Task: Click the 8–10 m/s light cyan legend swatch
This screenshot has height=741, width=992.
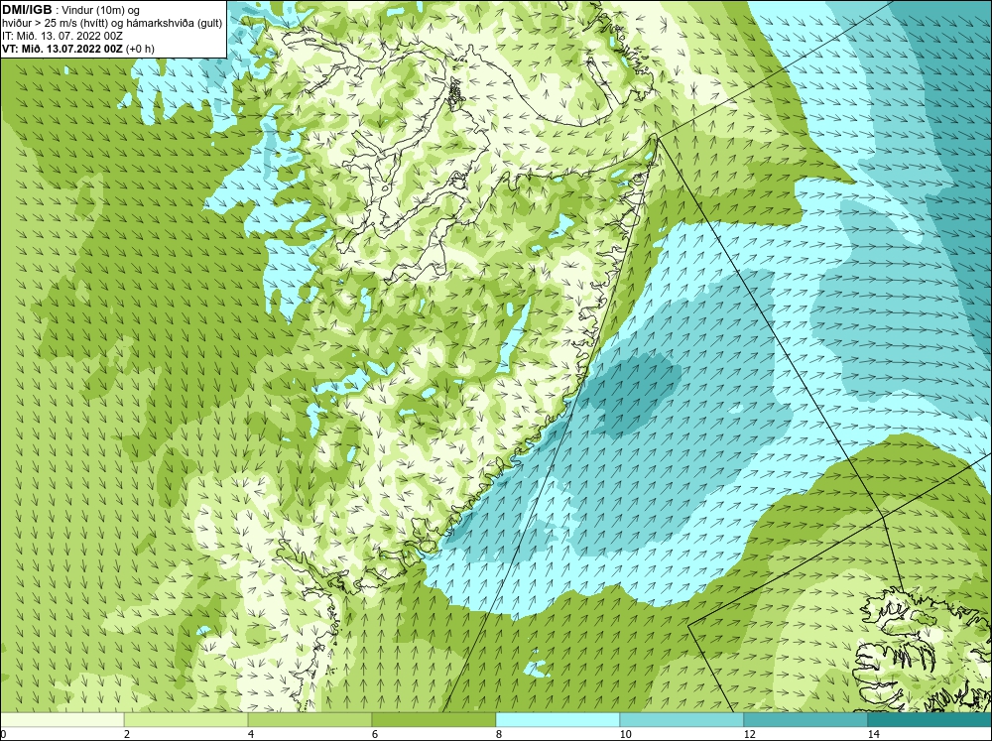Action: point(558,719)
